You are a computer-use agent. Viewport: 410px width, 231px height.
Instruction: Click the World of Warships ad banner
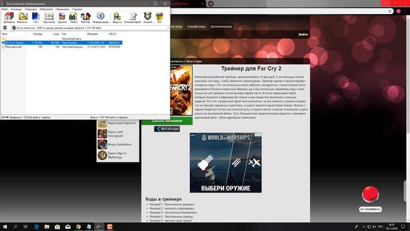click(225, 162)
